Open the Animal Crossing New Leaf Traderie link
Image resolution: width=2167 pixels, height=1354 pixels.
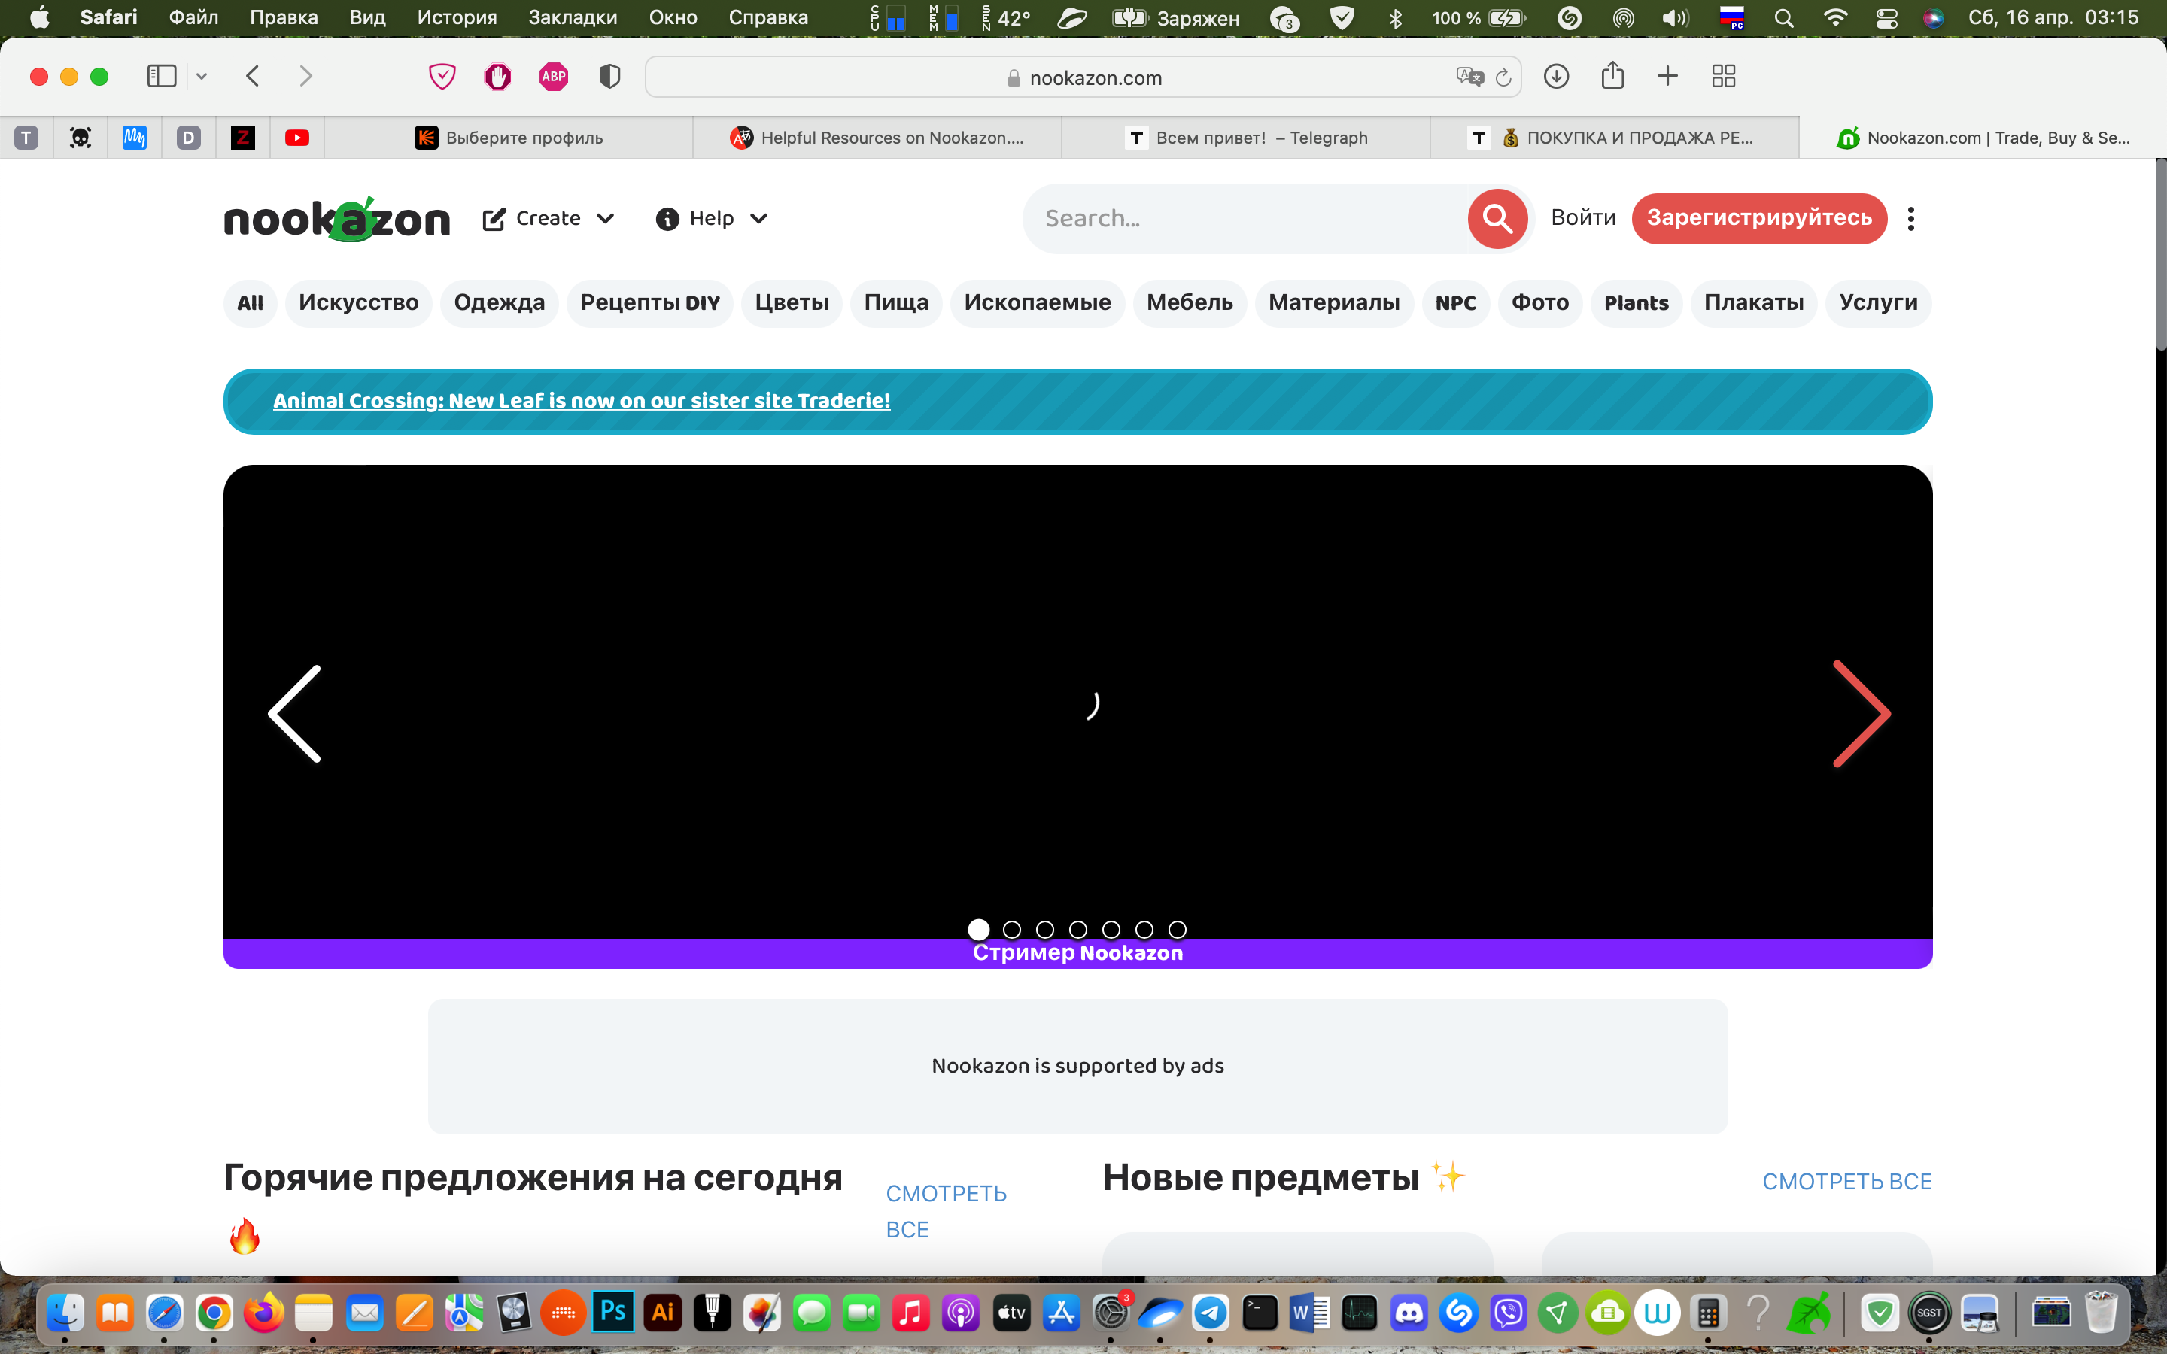[582, 401]
